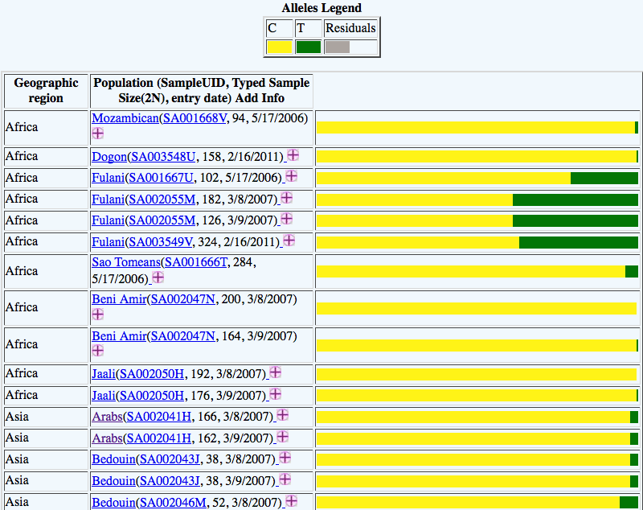Click 'Alleles Legend' title

click(x=321, y=8)
